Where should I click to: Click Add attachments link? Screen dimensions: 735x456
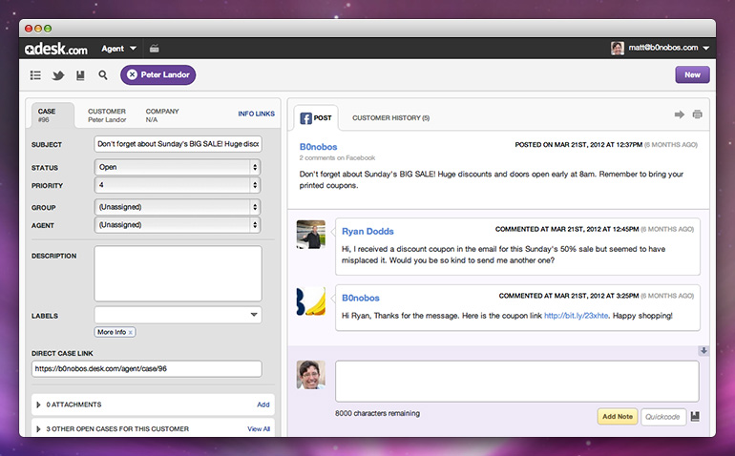coord(262,404)
